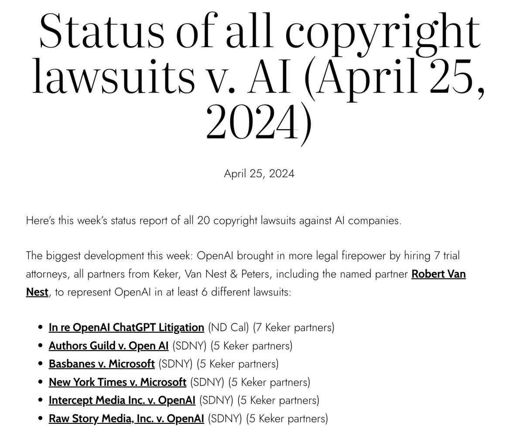This screenshot has height=440, width=523.
Task: Follow New York Times v. Microsoft link
Action: pos(117,382)
